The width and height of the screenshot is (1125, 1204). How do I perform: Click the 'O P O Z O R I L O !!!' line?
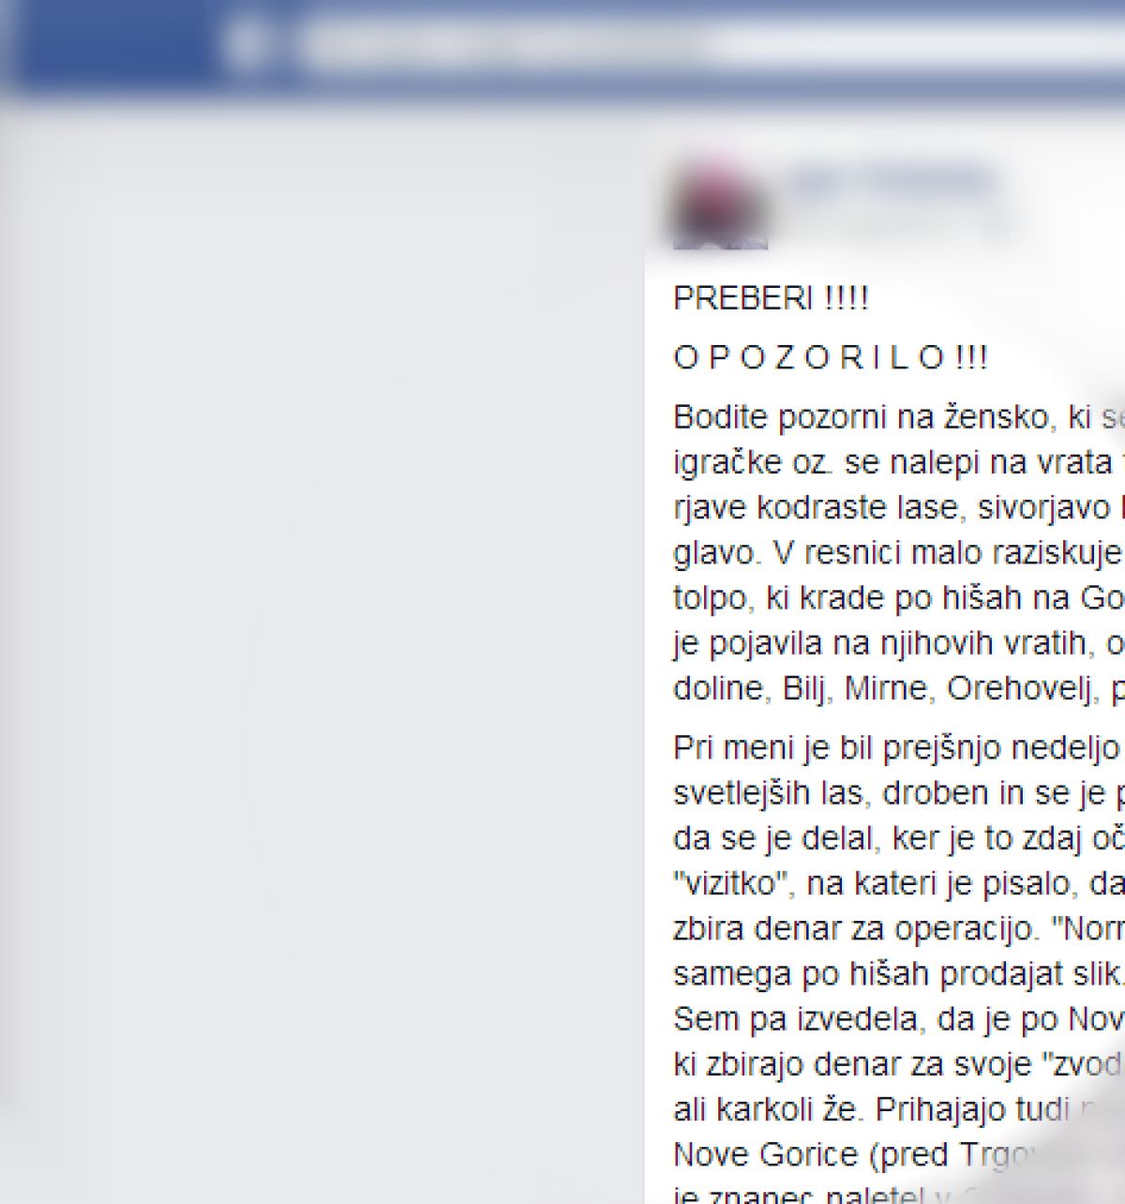coord(831,358)
